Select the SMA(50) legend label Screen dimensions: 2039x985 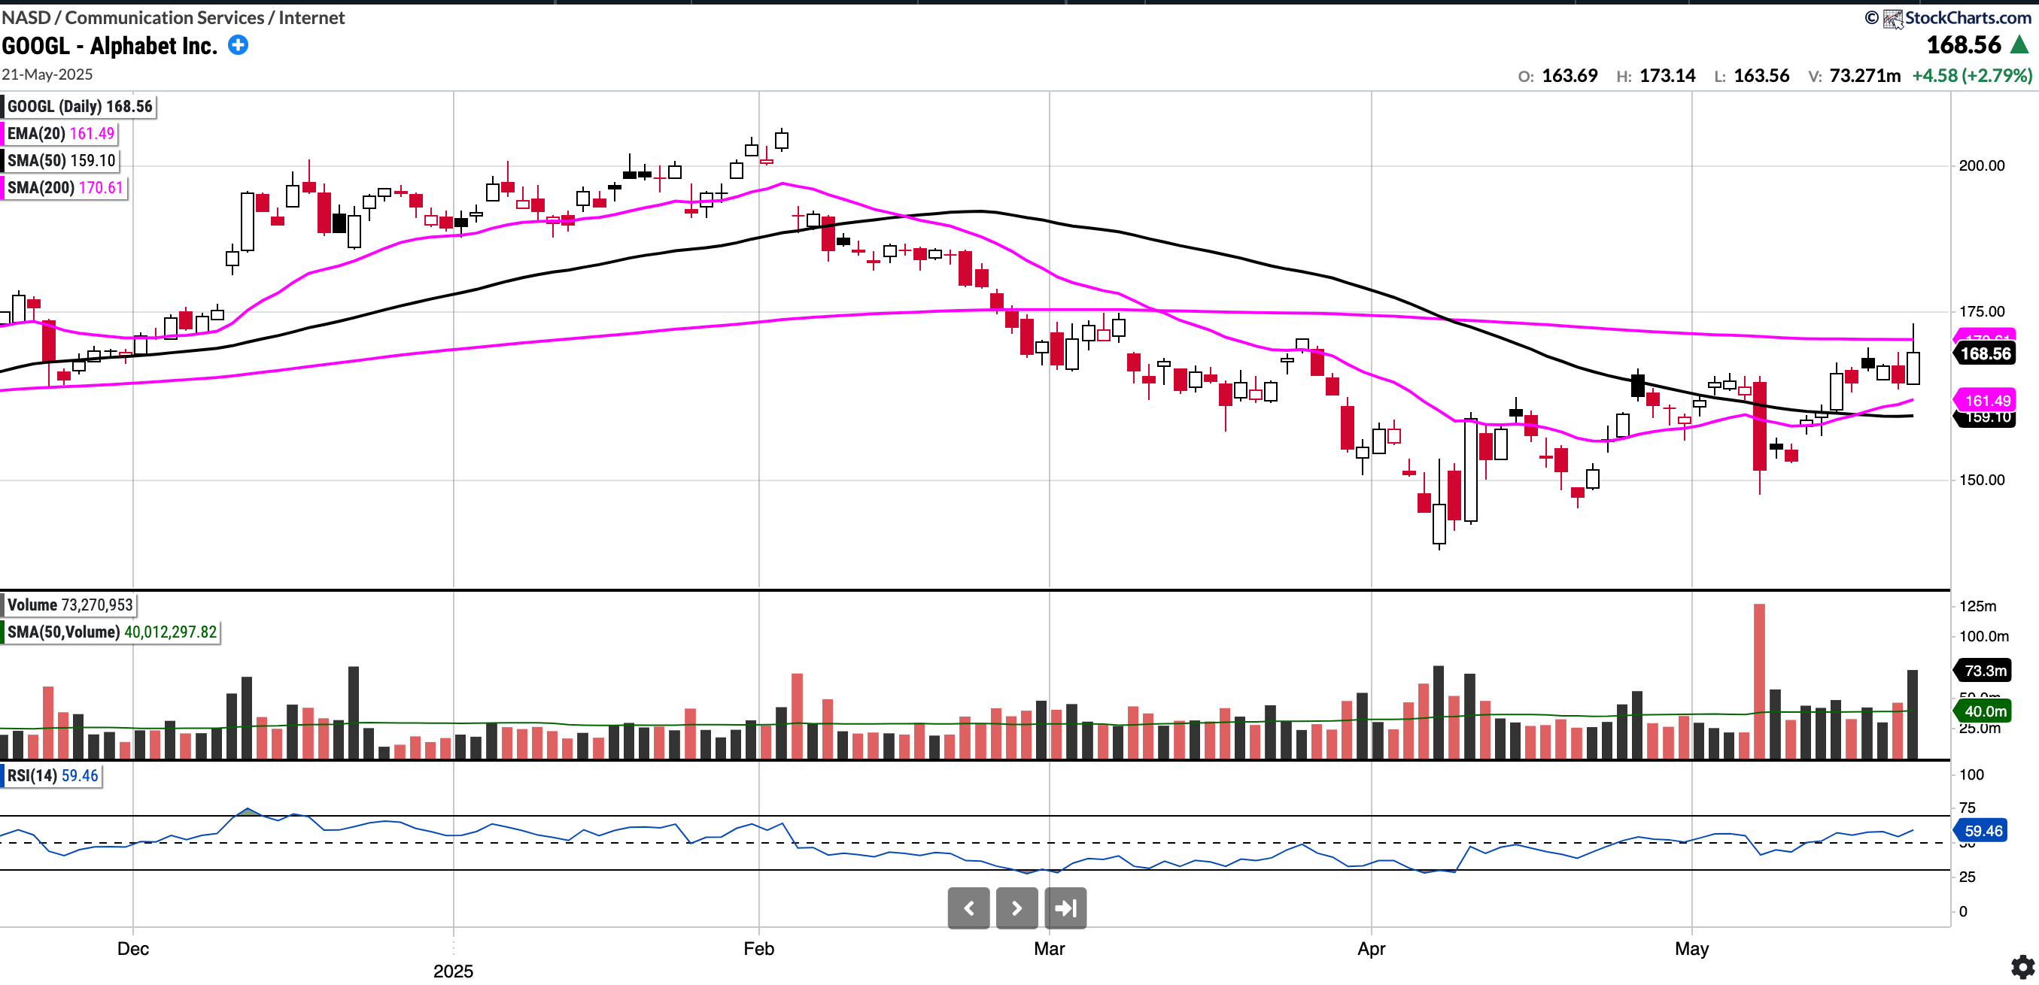click(61, 161)
